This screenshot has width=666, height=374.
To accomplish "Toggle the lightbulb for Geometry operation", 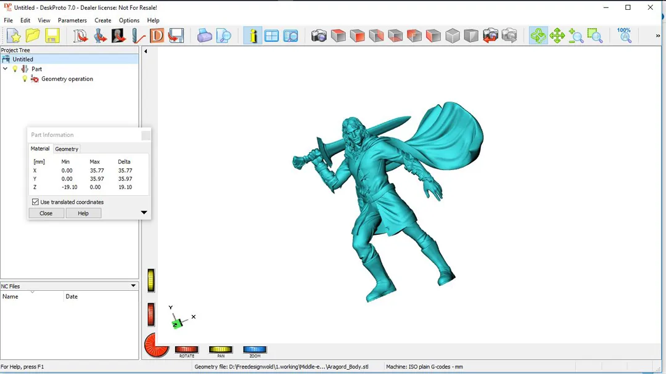I will coord(25,78).
